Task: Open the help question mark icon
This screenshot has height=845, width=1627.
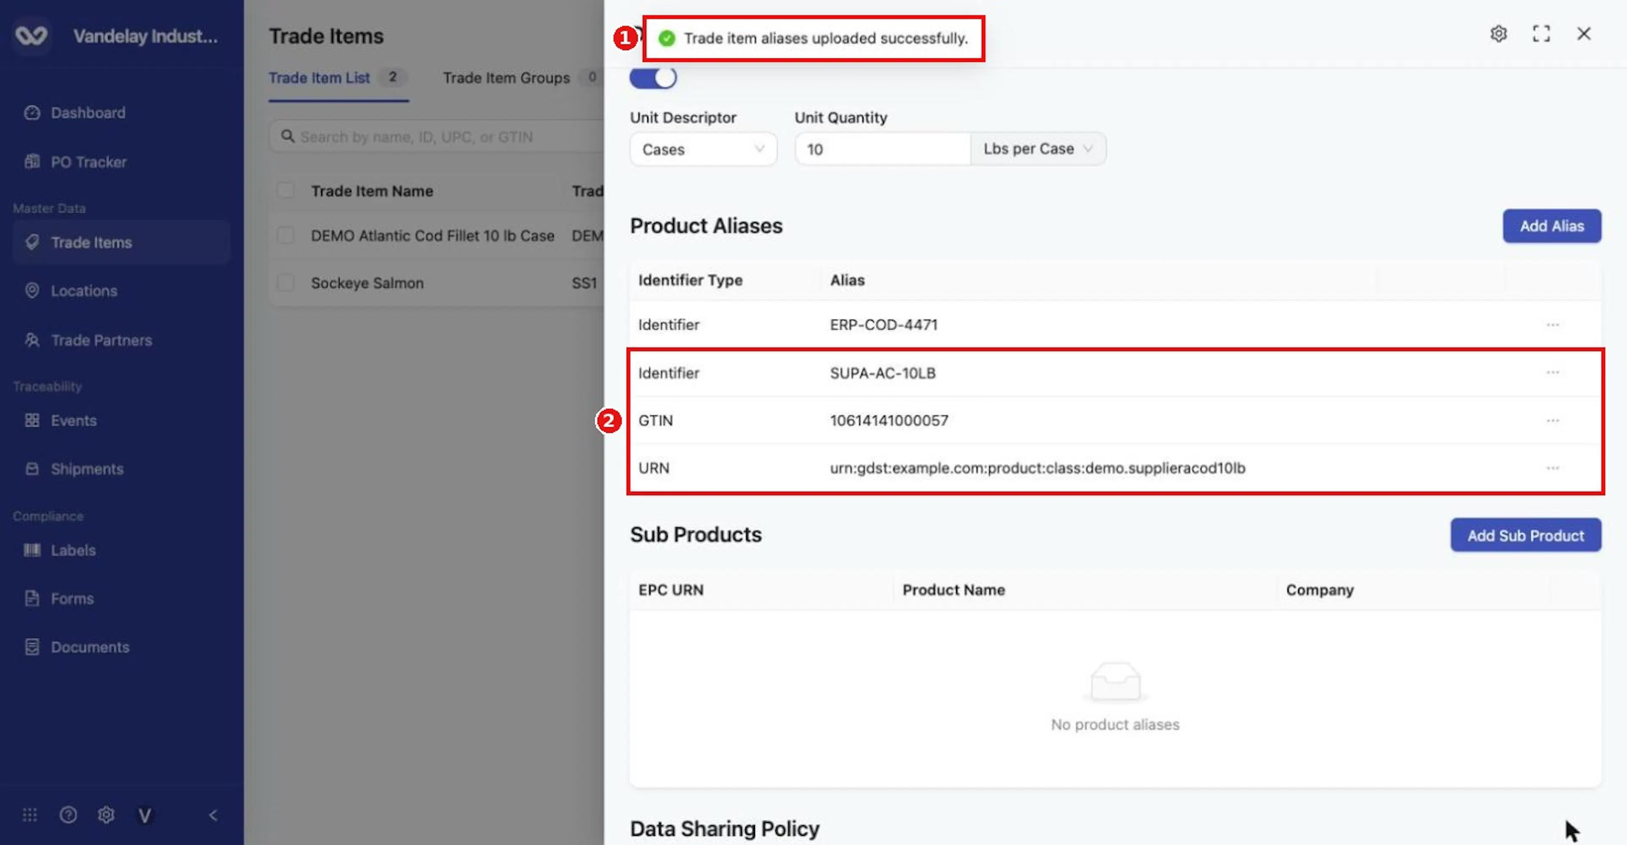Action: [x=68, y=814]
